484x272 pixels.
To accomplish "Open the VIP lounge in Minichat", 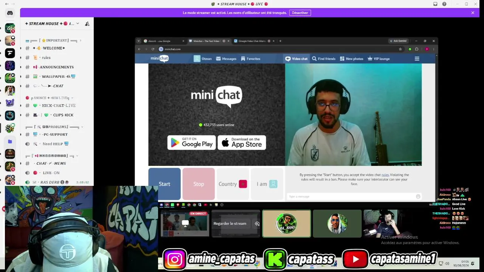I will [379, 59].
